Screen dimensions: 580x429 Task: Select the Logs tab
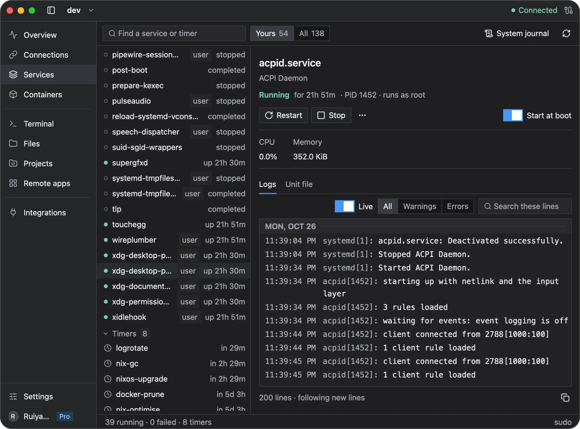click(x=268, y=184)
